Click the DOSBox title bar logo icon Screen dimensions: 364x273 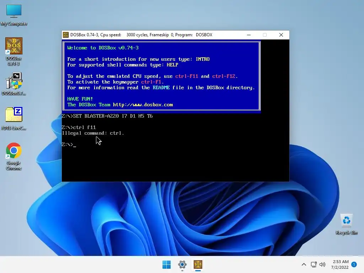pyautogui.click(x=66, y=35)
